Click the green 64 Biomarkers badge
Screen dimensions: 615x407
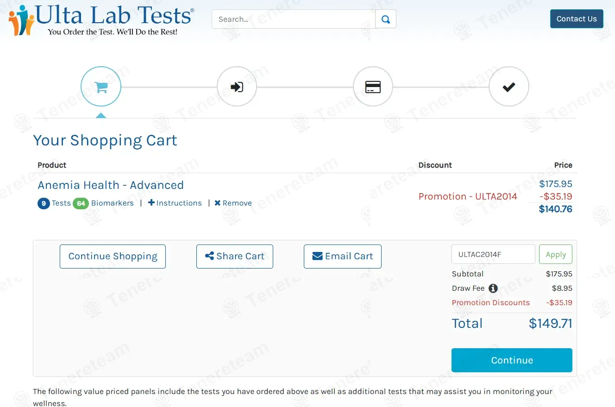(81, 203)
